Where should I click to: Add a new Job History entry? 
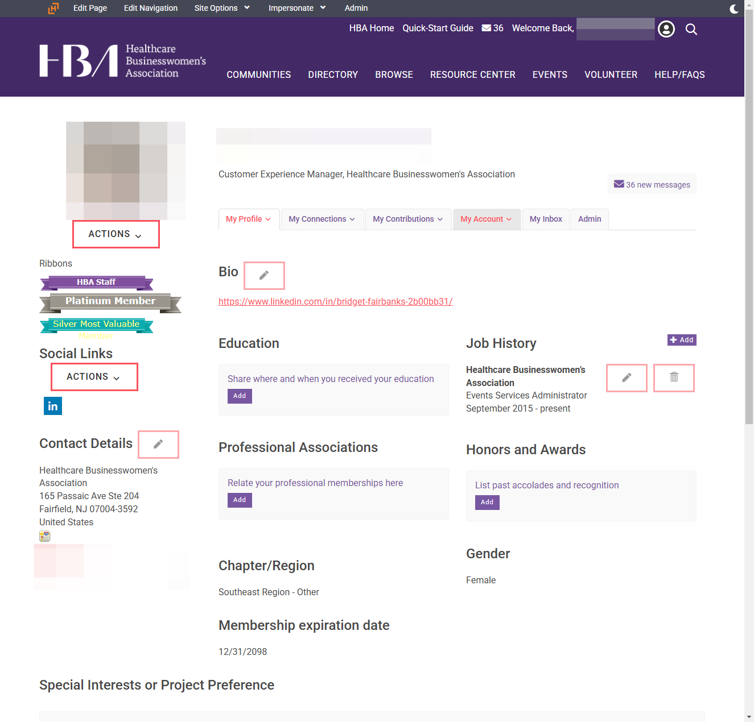coord(682,340)
